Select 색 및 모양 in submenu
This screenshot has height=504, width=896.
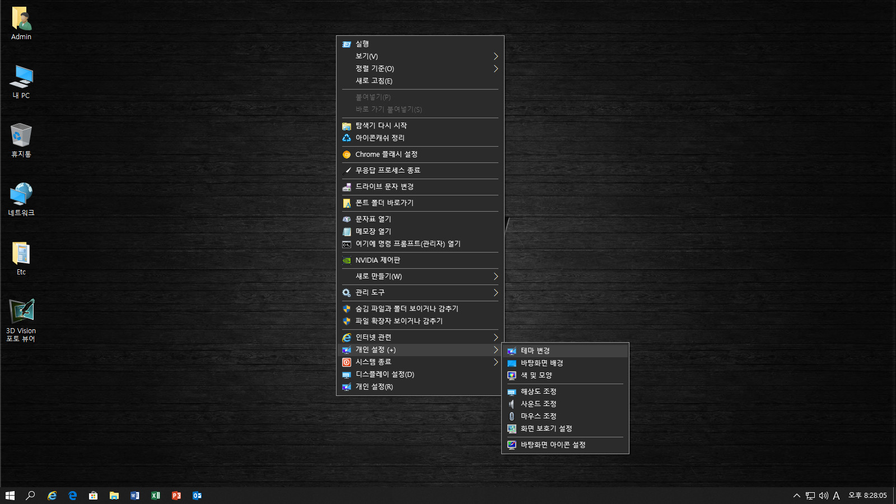click(565, 375)
